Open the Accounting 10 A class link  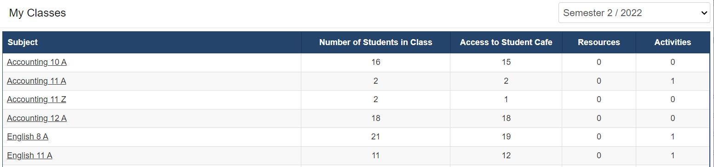pyautogui.click(x=37, y=62)
